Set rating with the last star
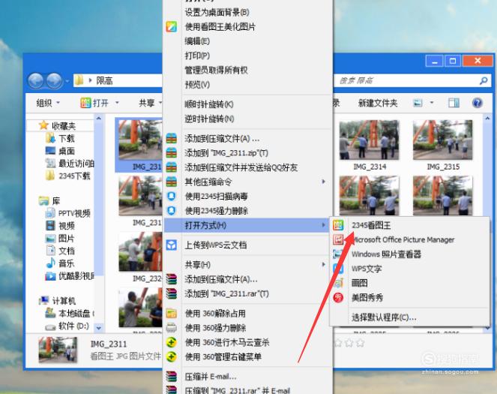This screenshot has width=497, height=394. [360, 343]
